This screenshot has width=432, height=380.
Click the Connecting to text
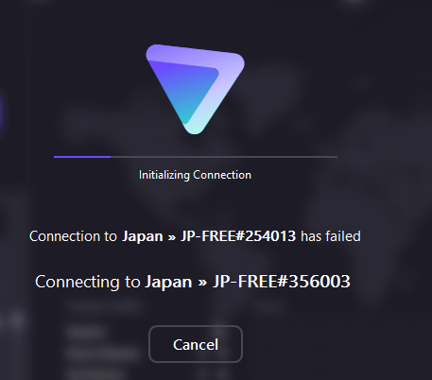click(x=88, y=282)
